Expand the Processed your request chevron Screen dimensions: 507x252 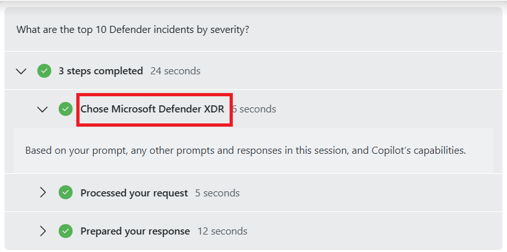point(43,193)
